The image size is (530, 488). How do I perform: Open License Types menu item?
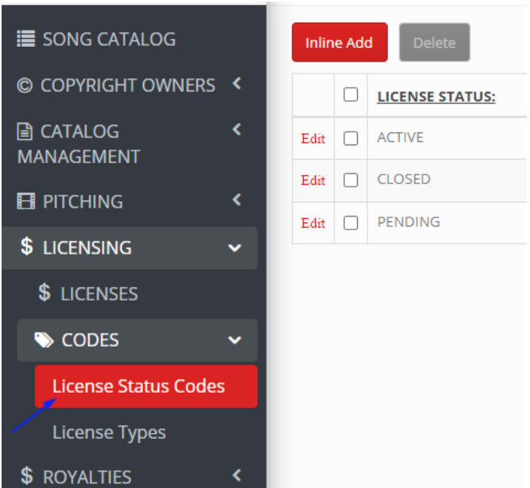coord(109,432)
